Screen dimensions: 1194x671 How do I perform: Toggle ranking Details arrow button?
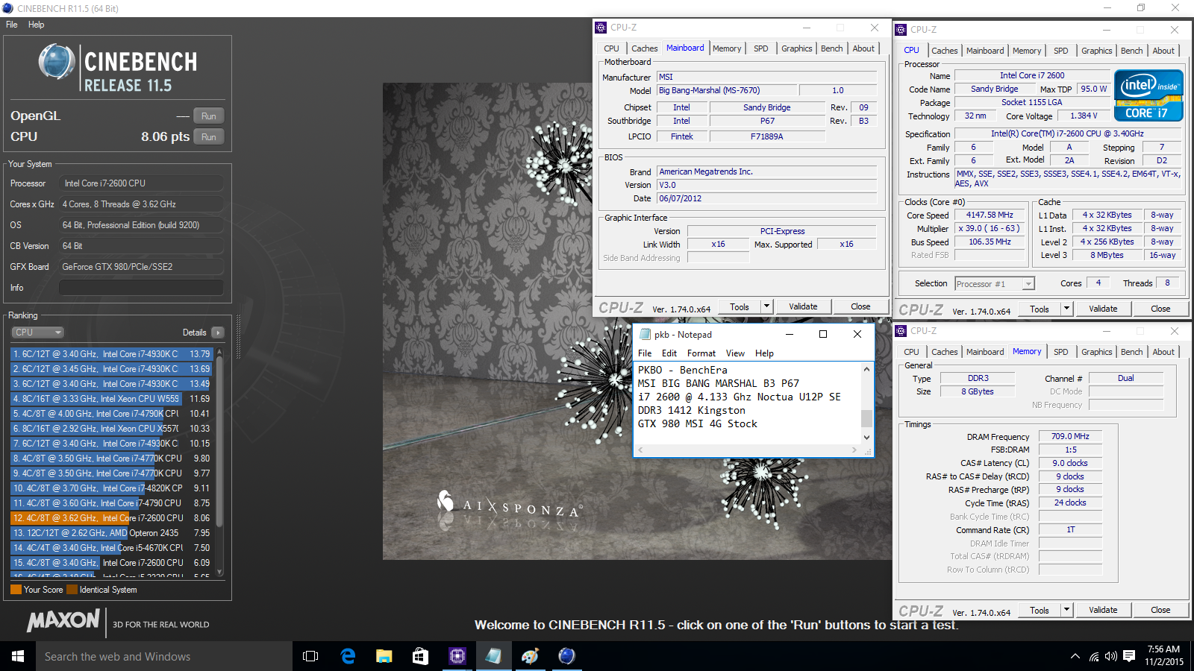click(217, 333)
